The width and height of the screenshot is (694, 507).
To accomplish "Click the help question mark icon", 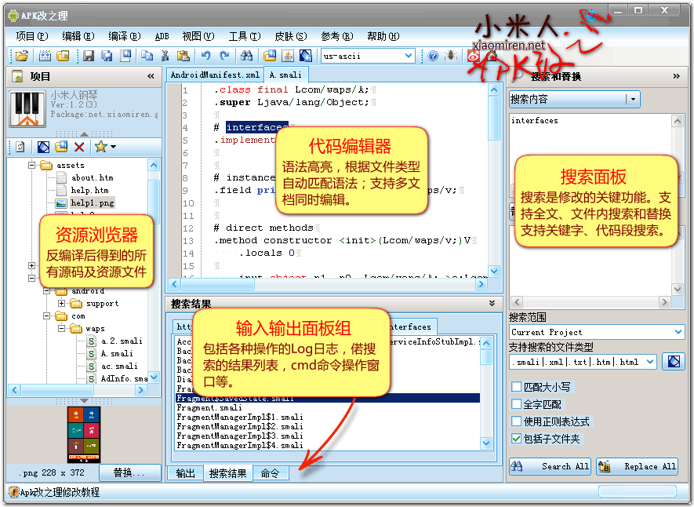I will (x=433, y=56).
